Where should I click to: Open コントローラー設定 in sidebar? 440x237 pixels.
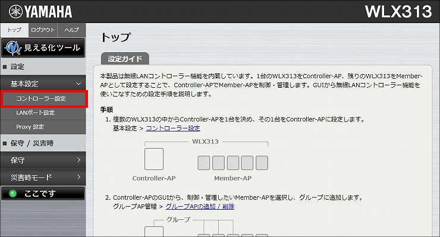(44, 99)
